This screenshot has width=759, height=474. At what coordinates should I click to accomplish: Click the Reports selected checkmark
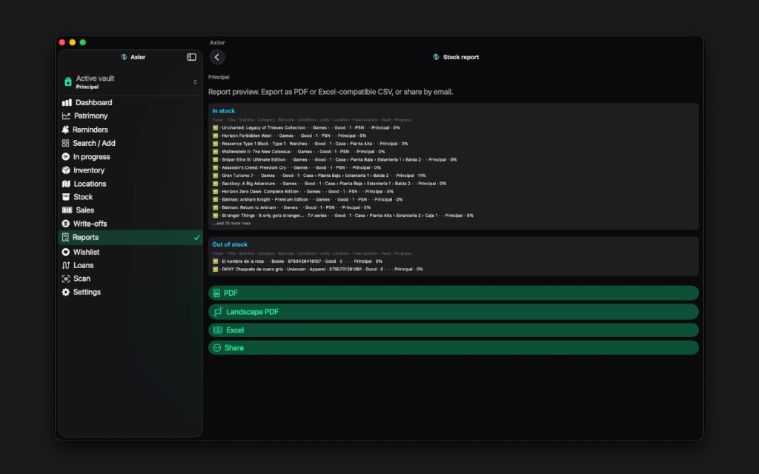pyautogui.click(x=196, y=238)
